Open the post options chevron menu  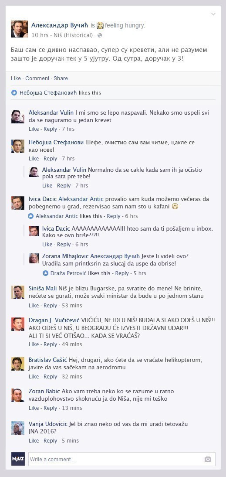213,14
